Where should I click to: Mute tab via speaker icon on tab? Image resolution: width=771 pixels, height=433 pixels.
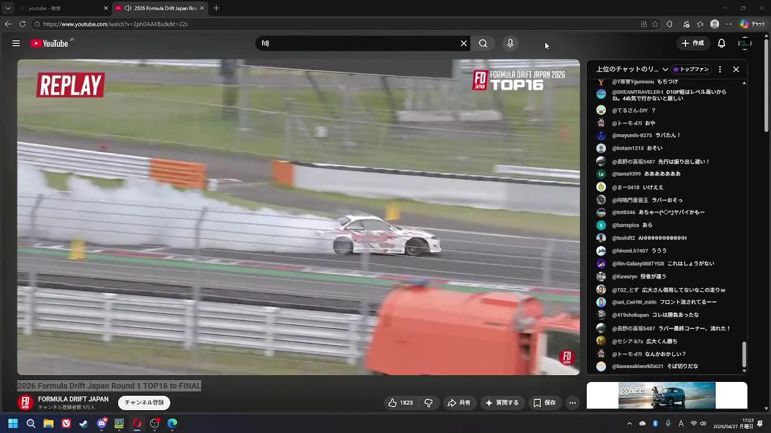128,8
